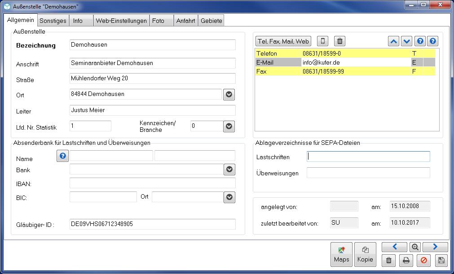This screenshot has width=454, height=274.
Task: Open record search with the magnifier icon
Action: (415, 247)
